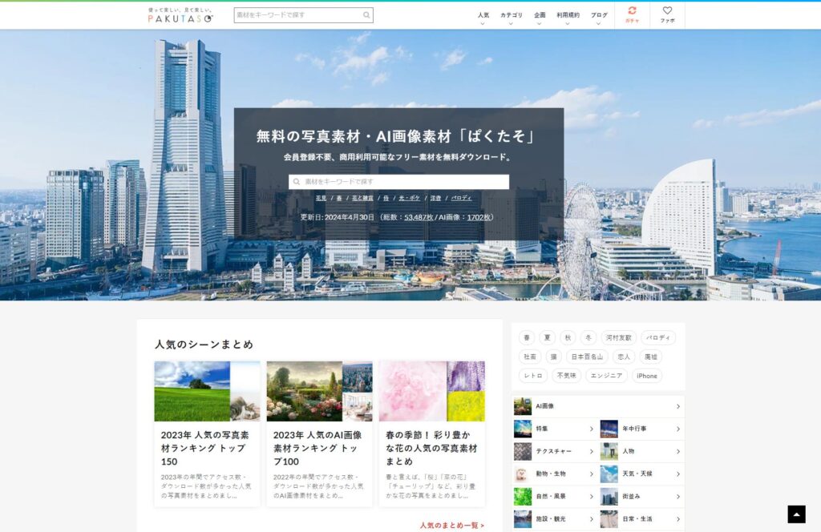Click the 人気のまとめ一覧 link

(451, 526)
